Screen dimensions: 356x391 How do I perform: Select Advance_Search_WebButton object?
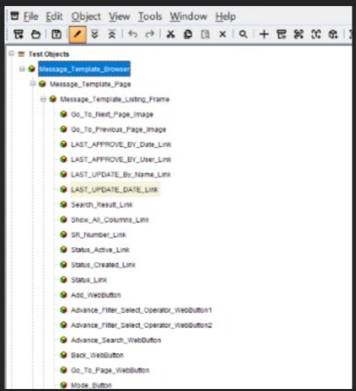[x=116, y=340]
